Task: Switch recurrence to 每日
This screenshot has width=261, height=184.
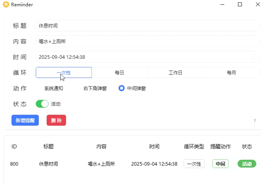Action: (x=119, y=72)
